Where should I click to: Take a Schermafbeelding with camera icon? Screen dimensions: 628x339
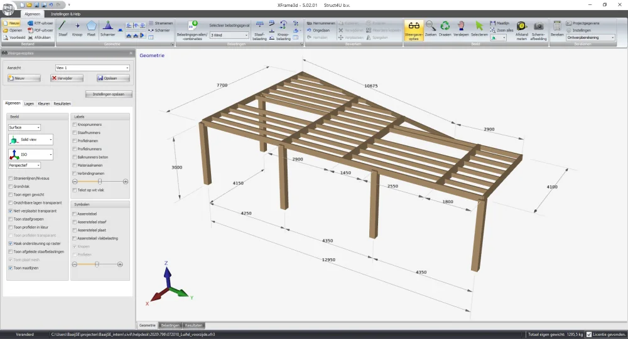pos(539,30)
